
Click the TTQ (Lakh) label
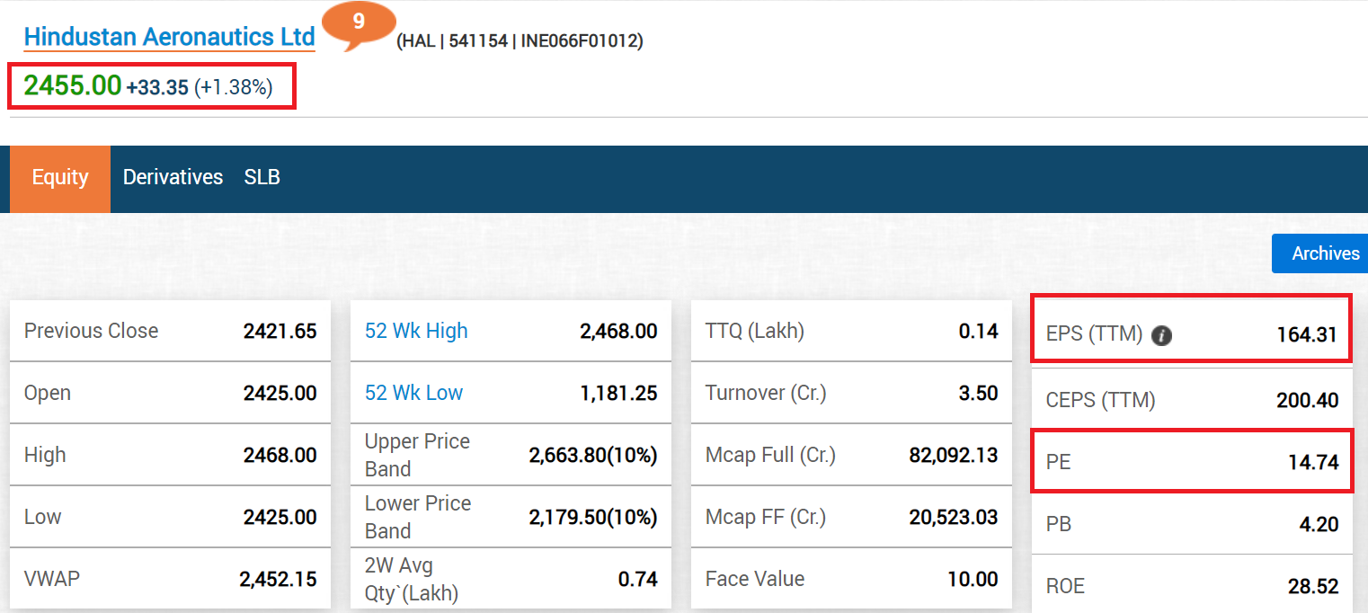pos(755,331)
